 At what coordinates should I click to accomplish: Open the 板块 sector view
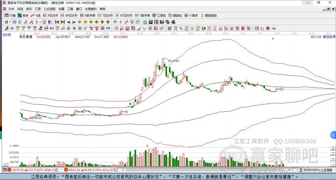23,15
